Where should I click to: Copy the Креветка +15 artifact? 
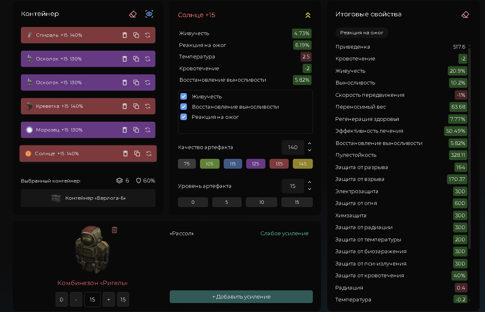(x=136, y=106)
